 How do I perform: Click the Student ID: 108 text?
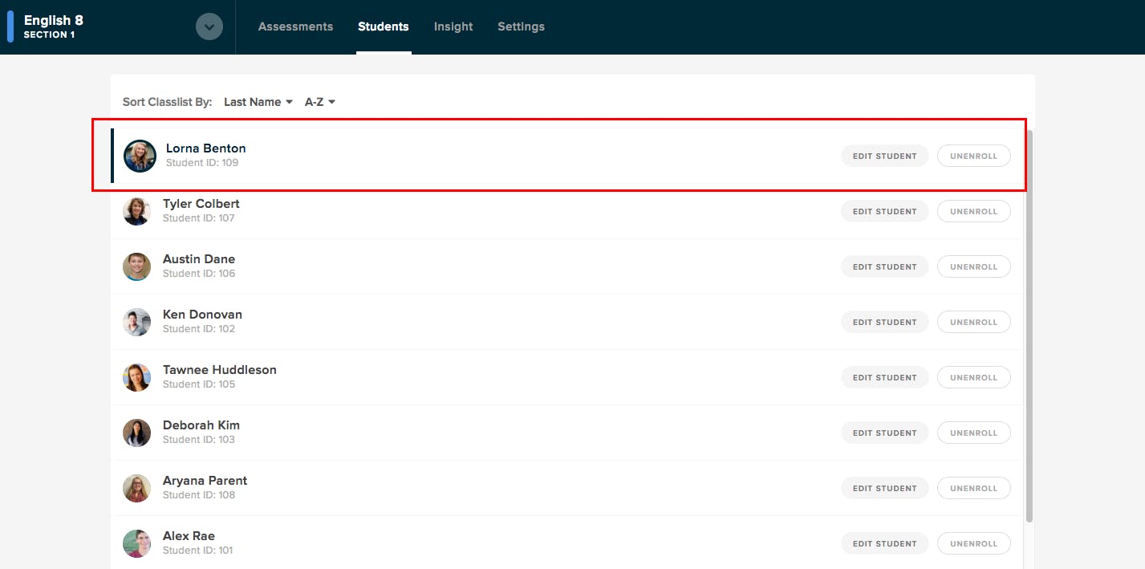[x=199, y=495]
